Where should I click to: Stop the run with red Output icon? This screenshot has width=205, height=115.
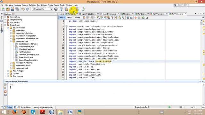[5, 92]
